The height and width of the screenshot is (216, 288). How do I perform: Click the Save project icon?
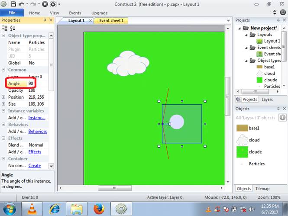click(13, 4)
